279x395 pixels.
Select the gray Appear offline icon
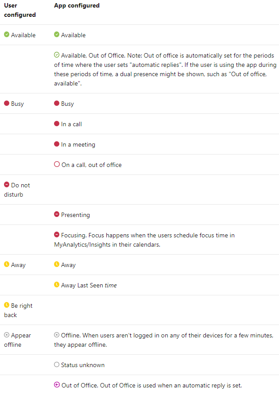click(x=7, y=335)
